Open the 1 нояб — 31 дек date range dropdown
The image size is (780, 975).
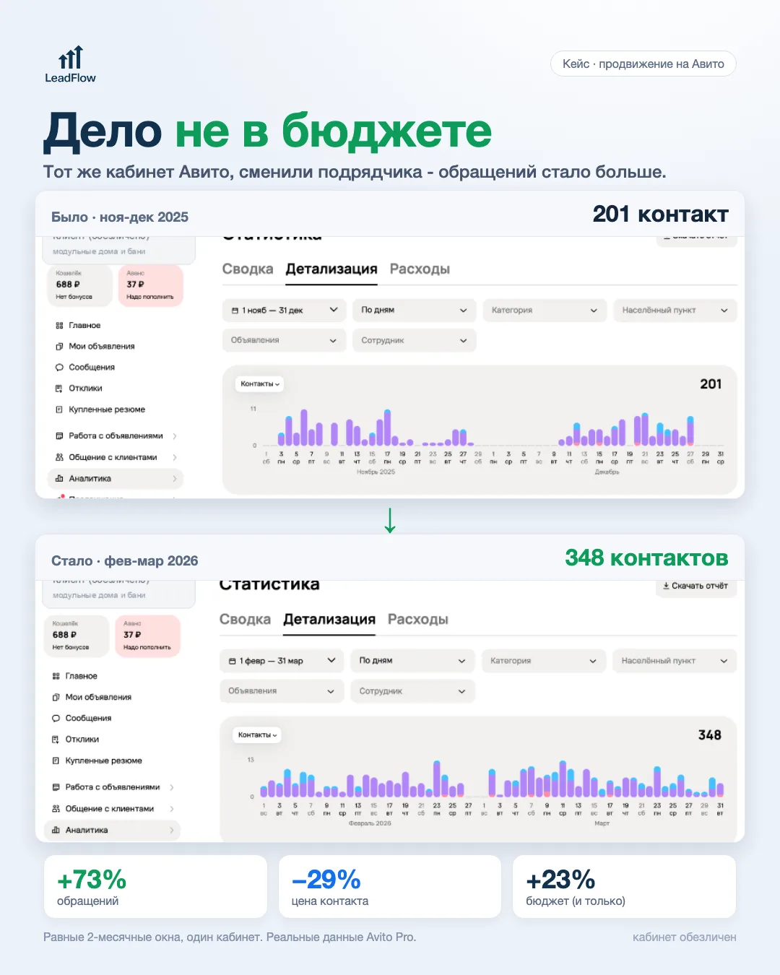pos(284,311)
